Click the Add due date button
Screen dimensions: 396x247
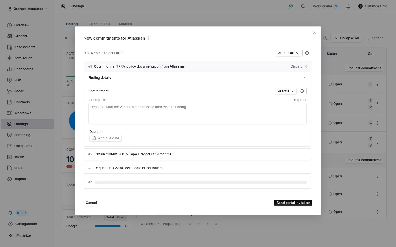[105, 138]
